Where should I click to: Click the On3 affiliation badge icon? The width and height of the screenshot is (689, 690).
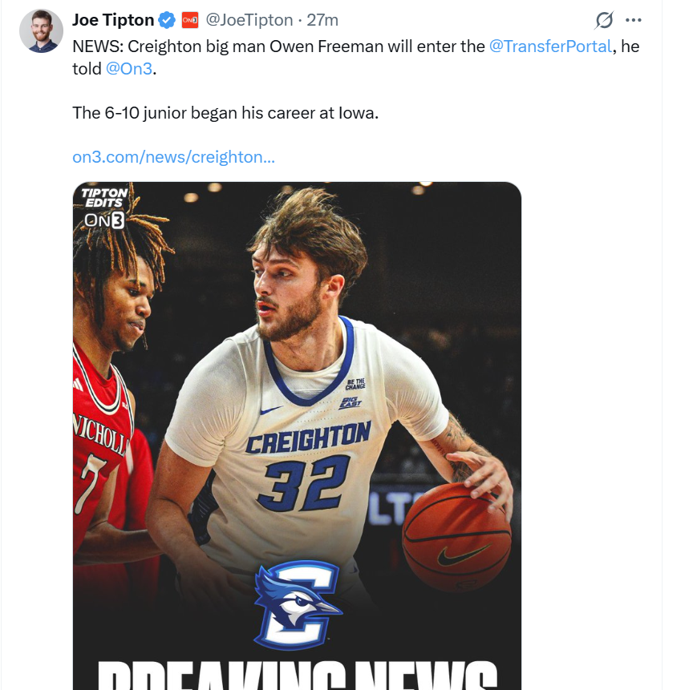[189, 19]
